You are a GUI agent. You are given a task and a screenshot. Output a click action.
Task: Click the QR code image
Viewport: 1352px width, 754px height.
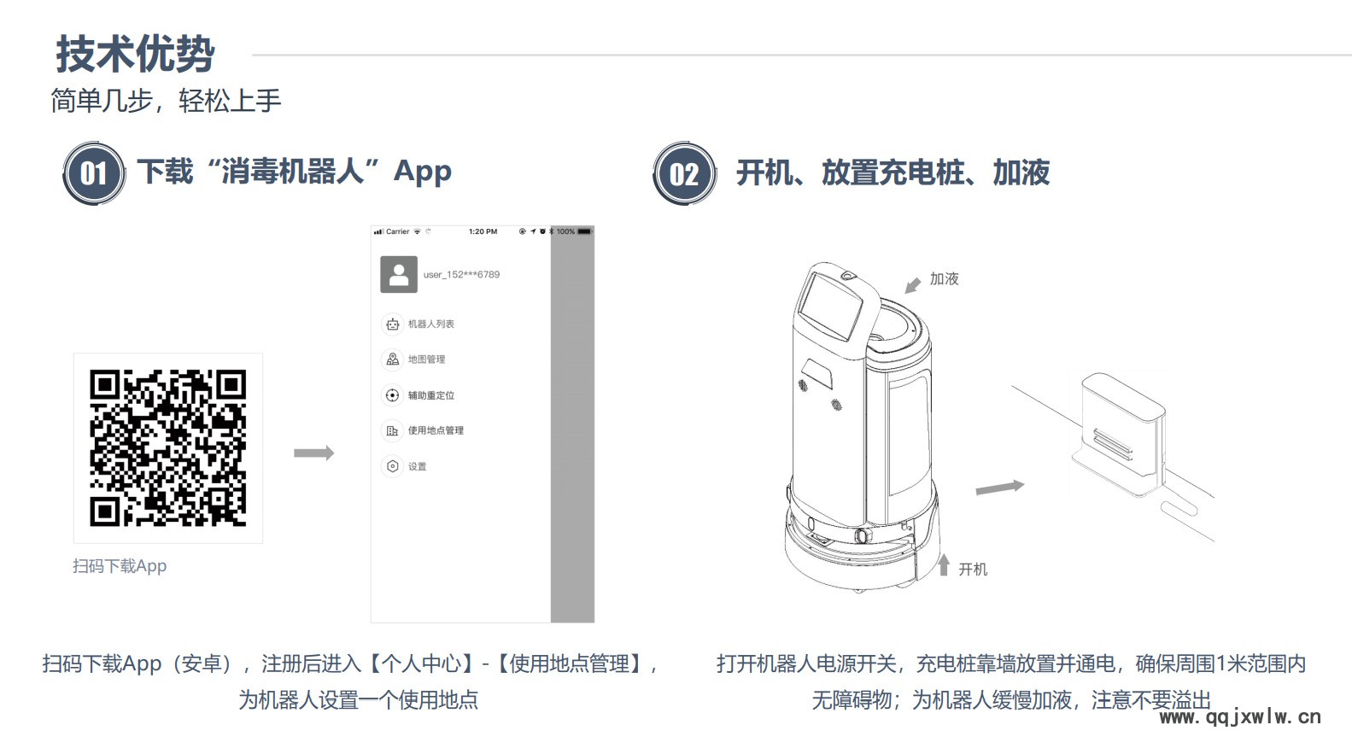[168, 448]
